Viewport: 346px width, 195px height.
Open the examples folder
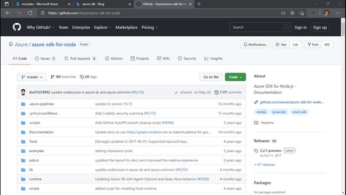click(36, 151)
